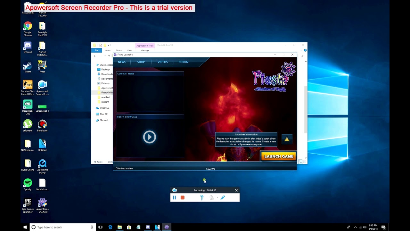This screenshot has height=231, width=410.
Task: Click the "Client up to date." status text
Action: pyautogui.click(x=124, y=168)
